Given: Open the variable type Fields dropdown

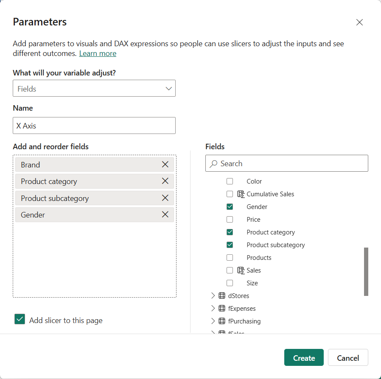Looking at the screenshot, I should (94, 88).
